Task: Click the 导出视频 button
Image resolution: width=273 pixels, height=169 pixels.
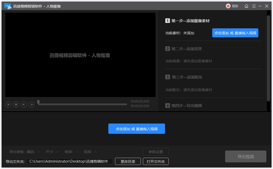Action: [246, 157]
